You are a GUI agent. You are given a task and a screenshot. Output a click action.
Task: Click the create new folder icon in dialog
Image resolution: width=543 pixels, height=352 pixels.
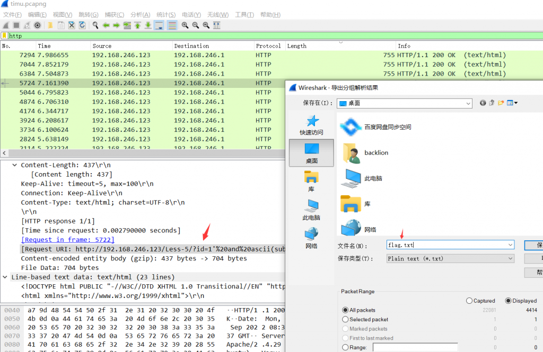501,103
